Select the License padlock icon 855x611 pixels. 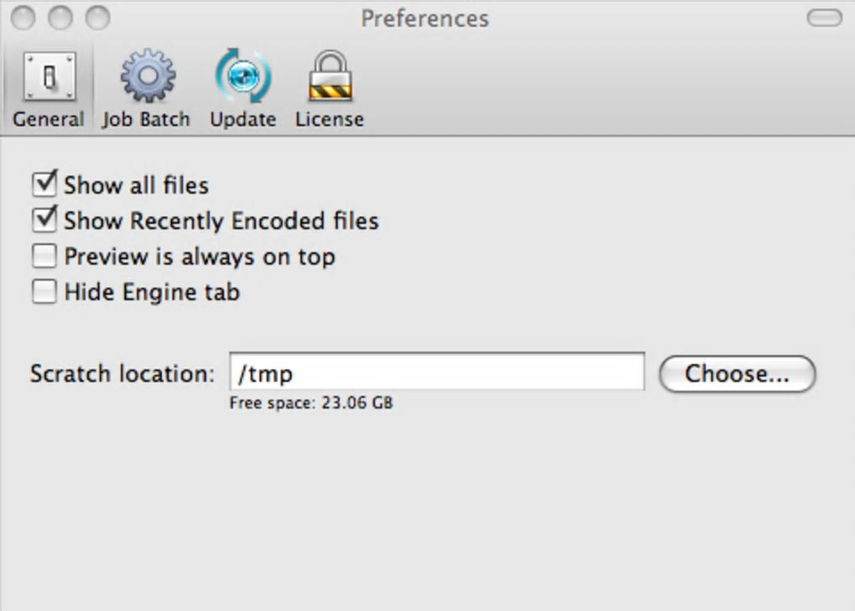[329, 77]
